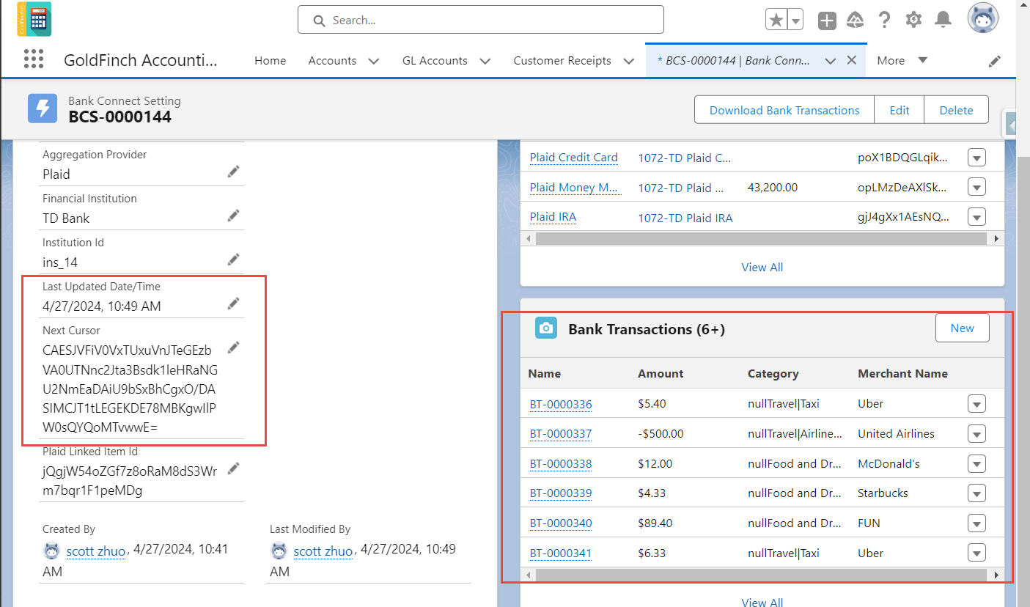Viewport: 1030px width, 607px height.
Task: Click Last Modified By avatar icon
Action: (x=279, y=551)
